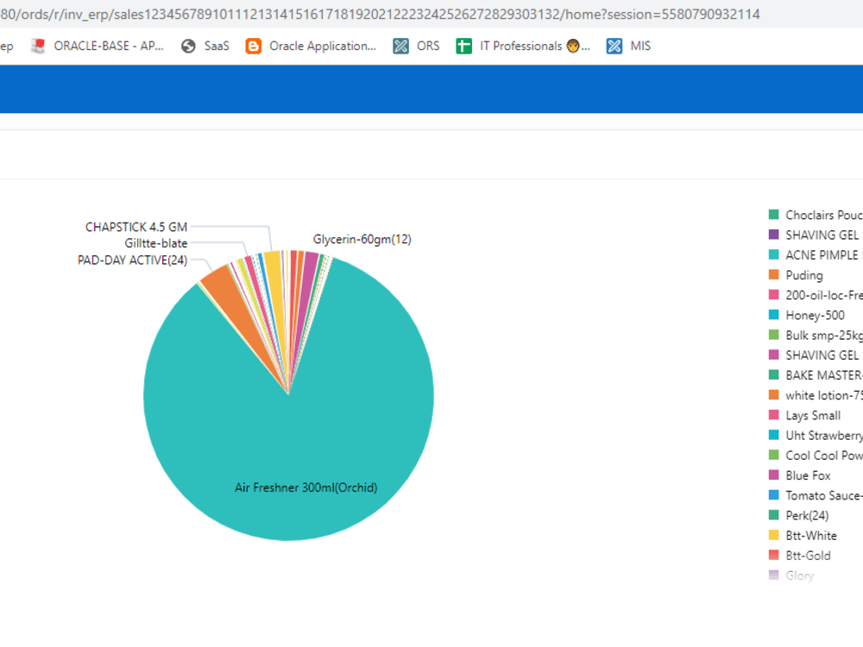Toggle Honey-500 legend swatch
863x647 pixels.
[774, 315]
